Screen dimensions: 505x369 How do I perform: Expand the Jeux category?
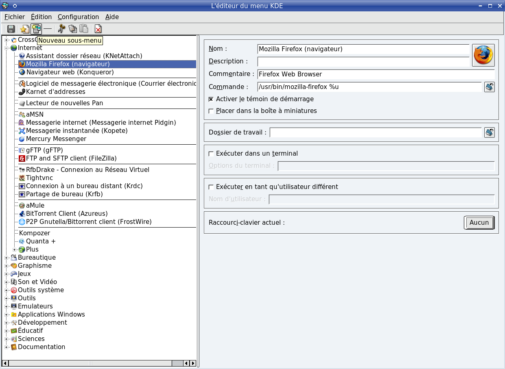click(7, 273)
